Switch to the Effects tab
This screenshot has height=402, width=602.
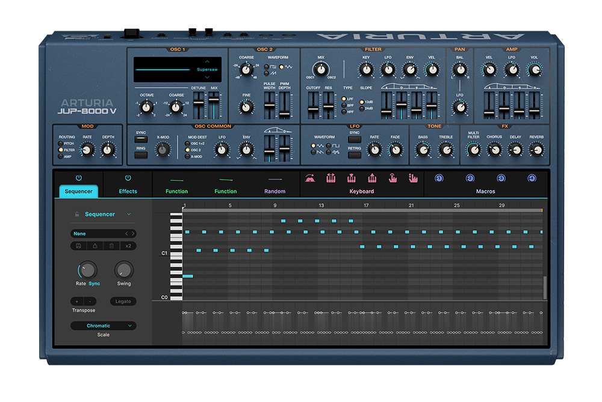[x=128, y=191]
